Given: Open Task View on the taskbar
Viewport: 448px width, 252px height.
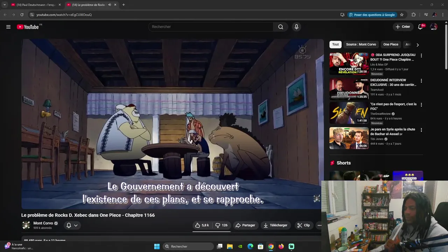Looking at the screenshot, I should [x=219, y=246].
